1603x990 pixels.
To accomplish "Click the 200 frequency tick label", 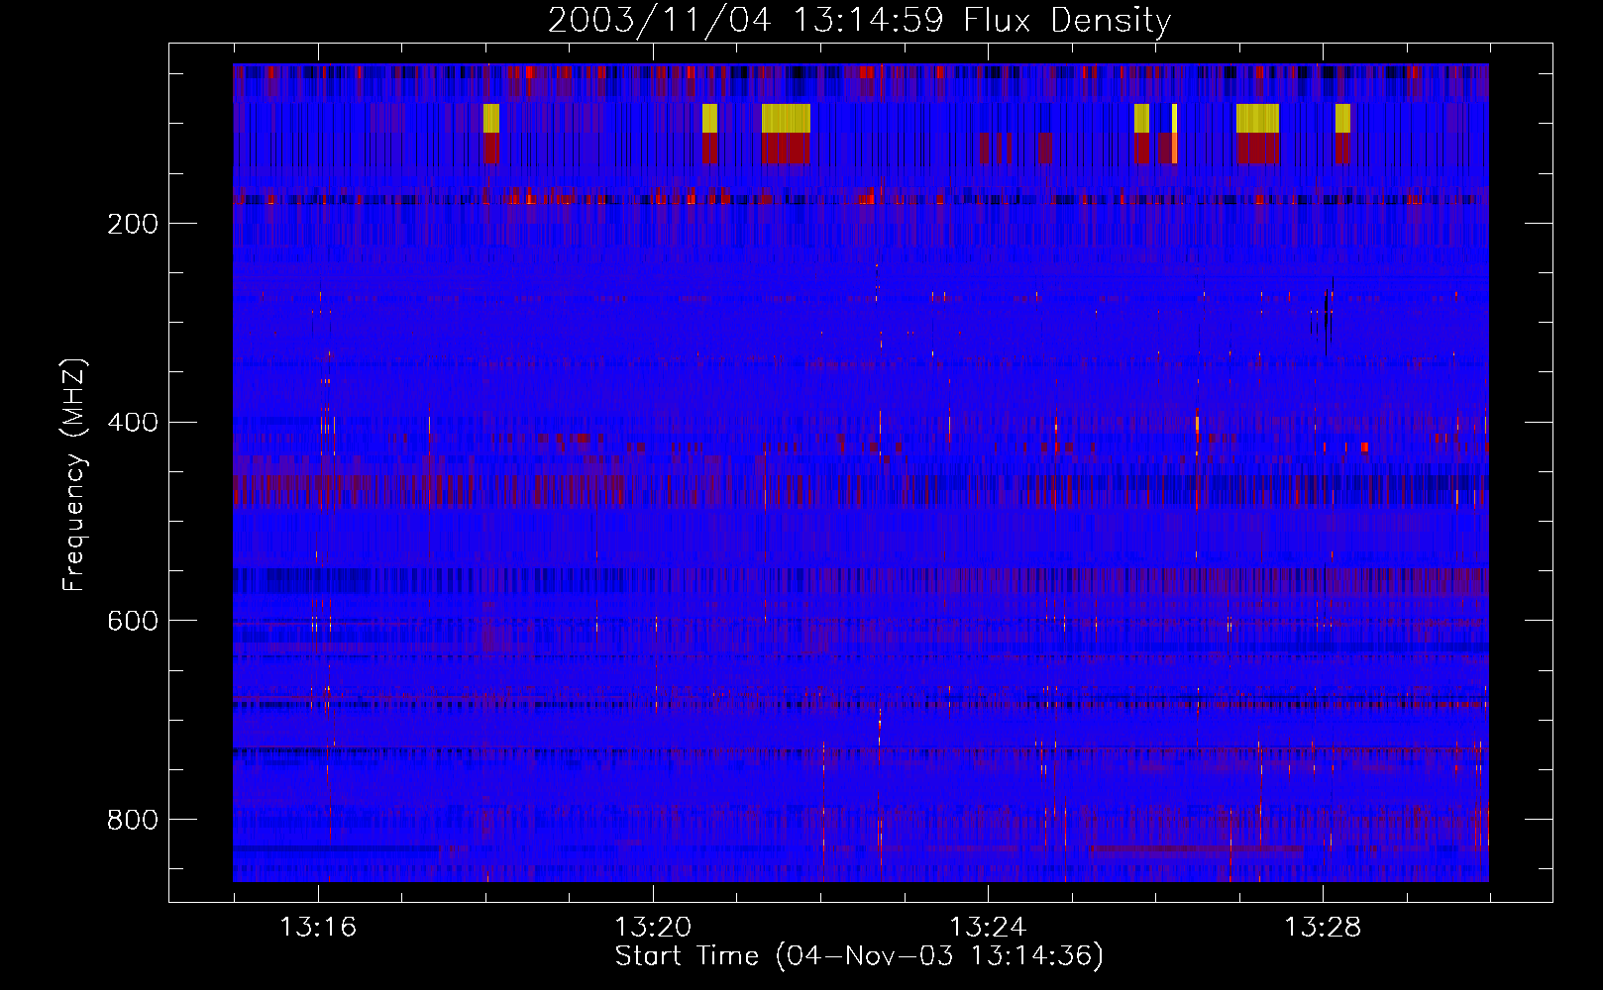I will tap(133, 224).
